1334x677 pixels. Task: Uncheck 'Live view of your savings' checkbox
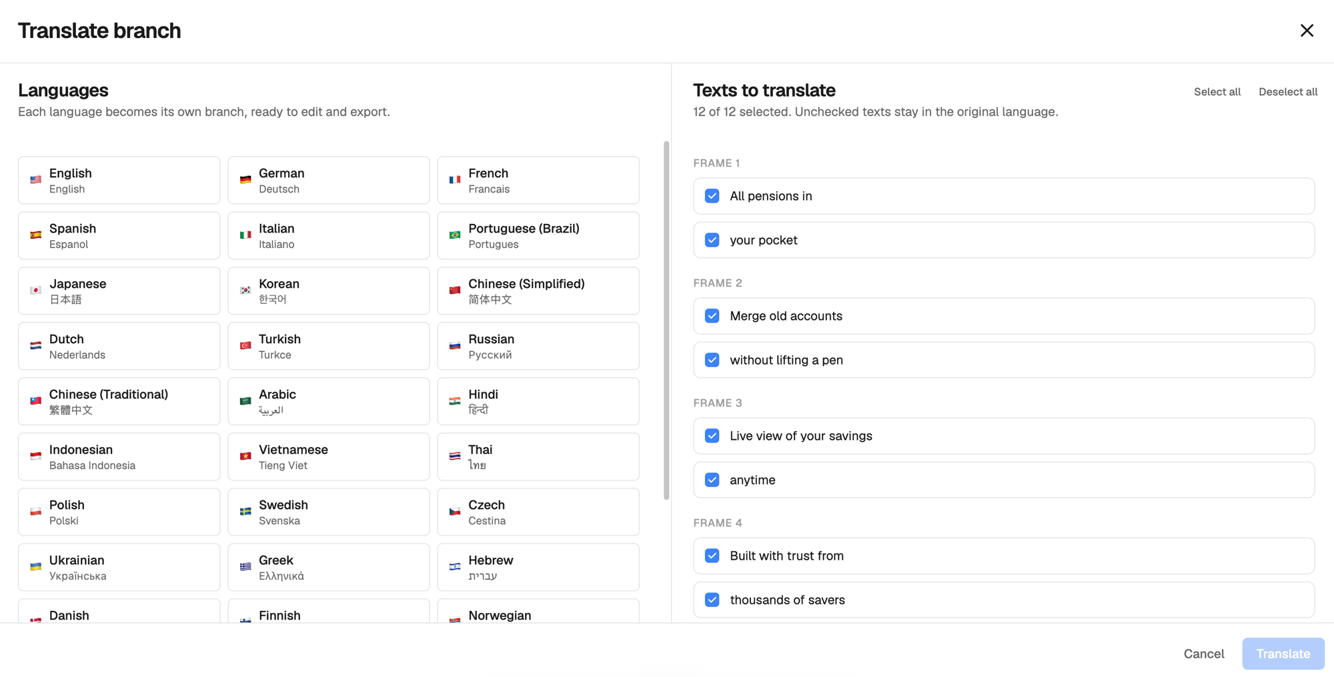712,436
